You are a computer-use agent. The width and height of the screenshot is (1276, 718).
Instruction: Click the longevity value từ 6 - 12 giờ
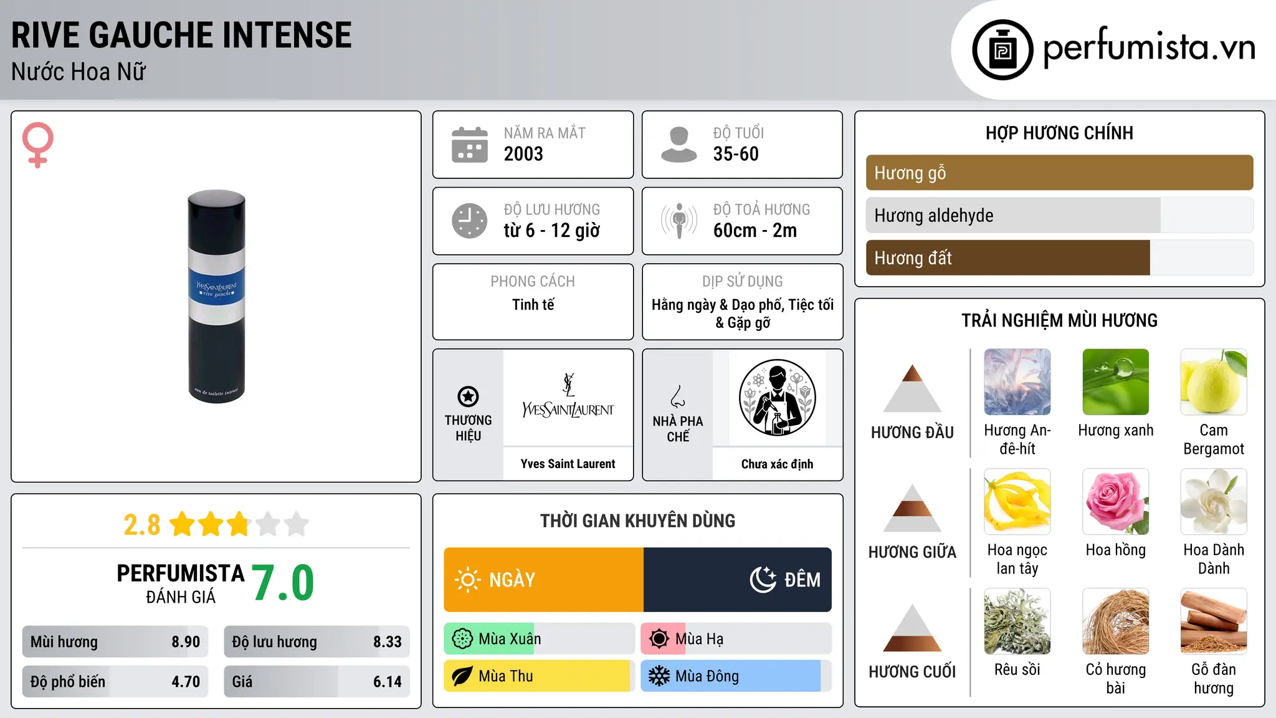point(551,231)
